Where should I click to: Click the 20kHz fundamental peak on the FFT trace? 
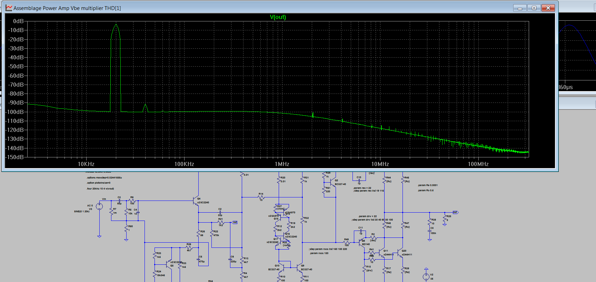click(x=116, y=25)
